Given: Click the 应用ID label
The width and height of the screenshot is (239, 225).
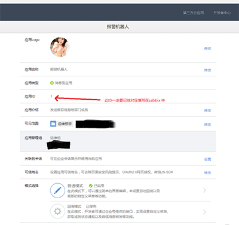Looking at the screenshot, I should pyautogui.click(x=30, y=96).
